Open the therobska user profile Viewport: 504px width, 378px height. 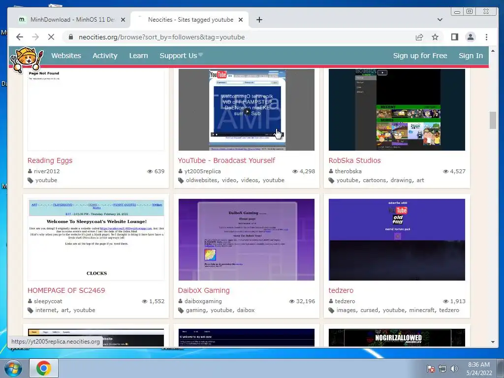click(x=348, y=171)
